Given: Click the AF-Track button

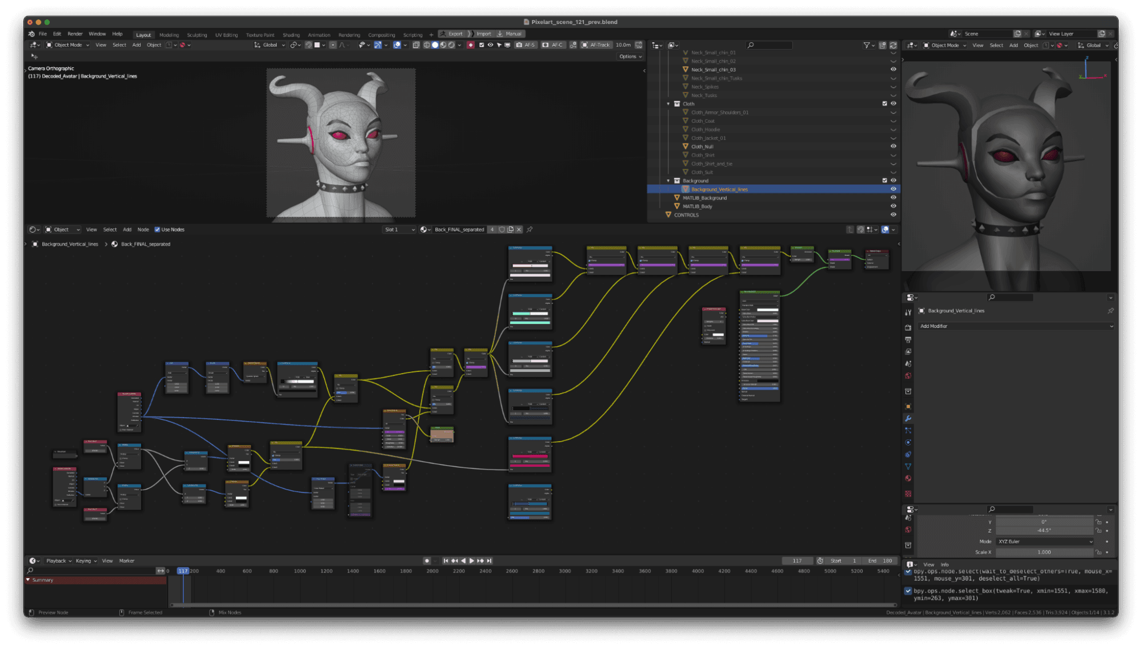Looking at the screenshot, I should pos(596,45).
